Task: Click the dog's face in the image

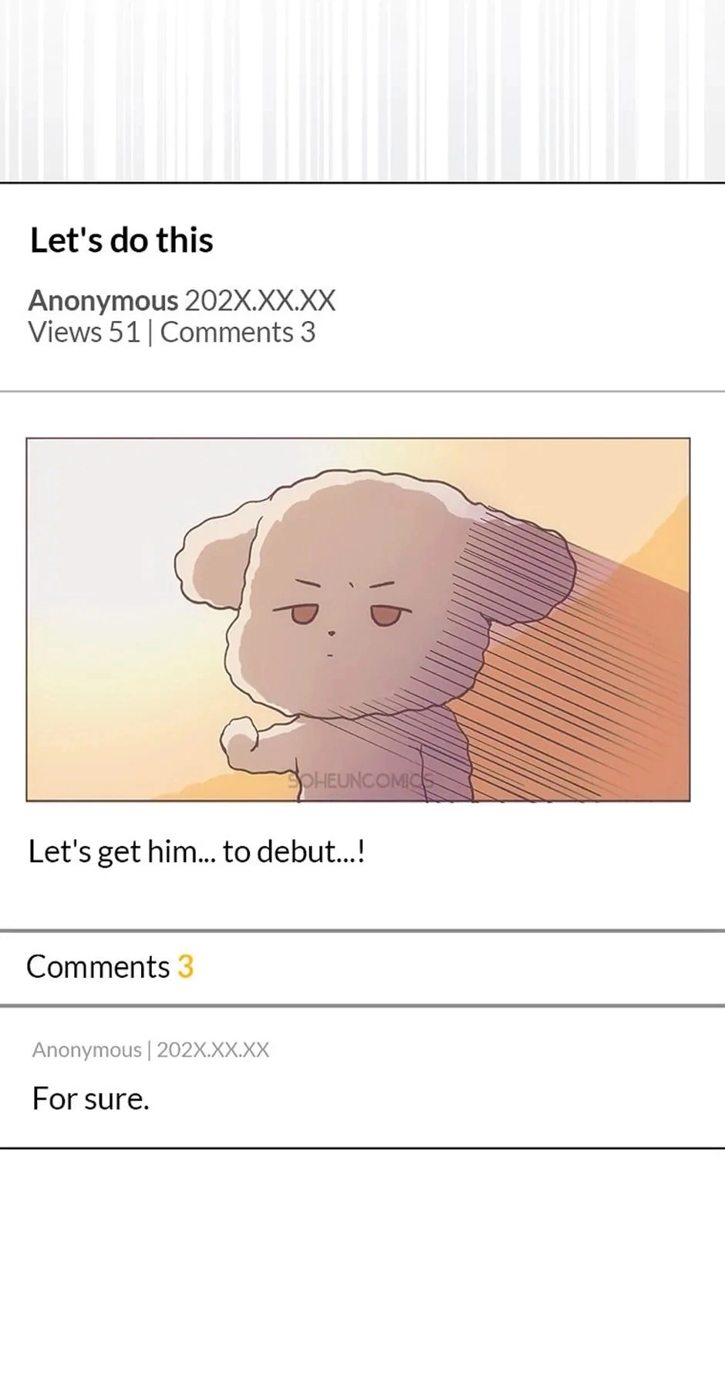Action: (x=343, y=617)
